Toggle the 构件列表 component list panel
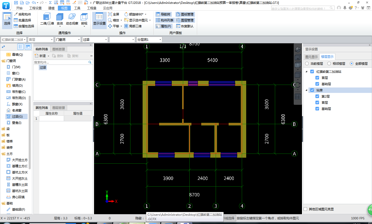The height and width of the screenshot is (224, 372). (165, 20)
